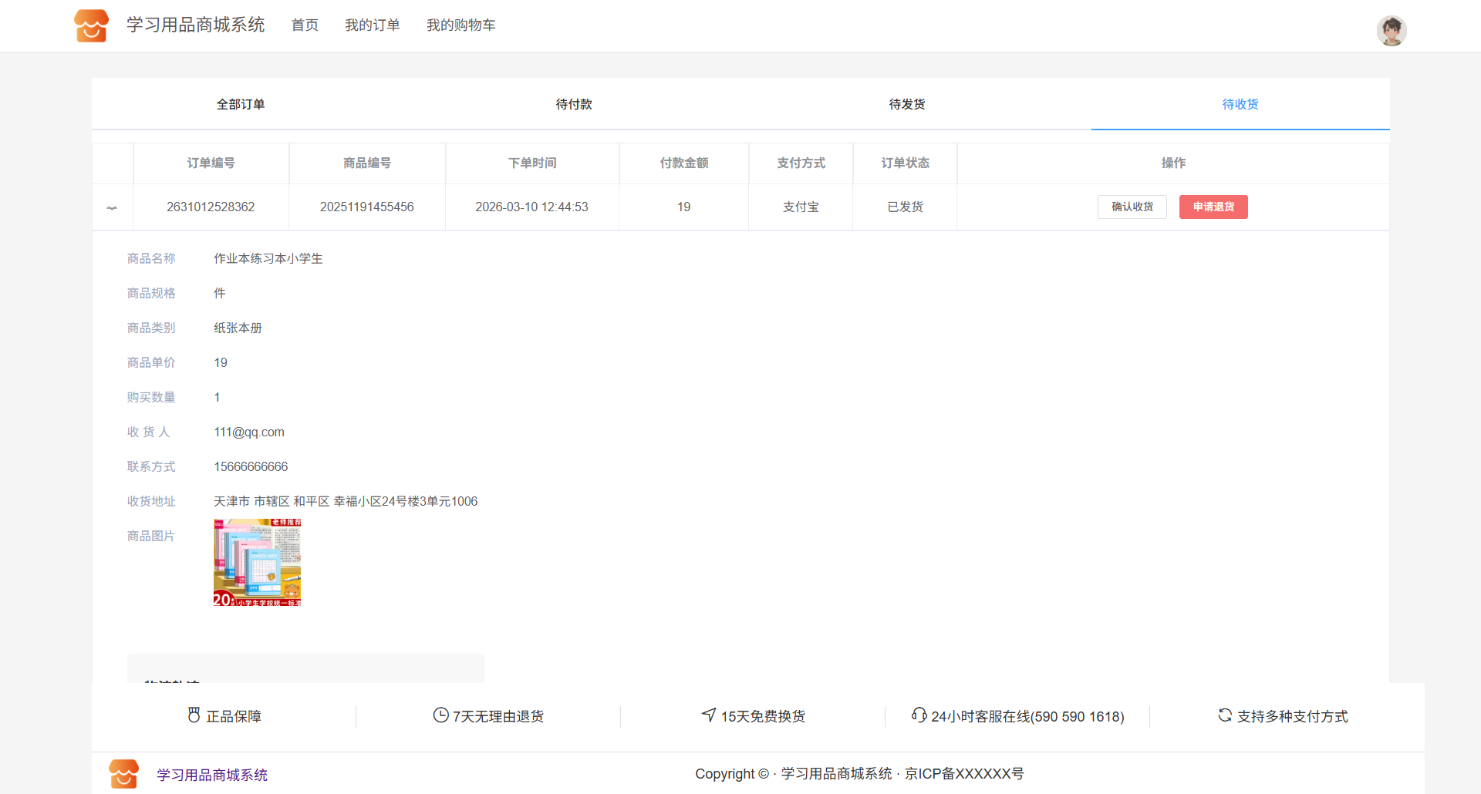The image size is (1481, 794).
Task: Click the orange shop logo in header
Action: (x=91, y=25)
